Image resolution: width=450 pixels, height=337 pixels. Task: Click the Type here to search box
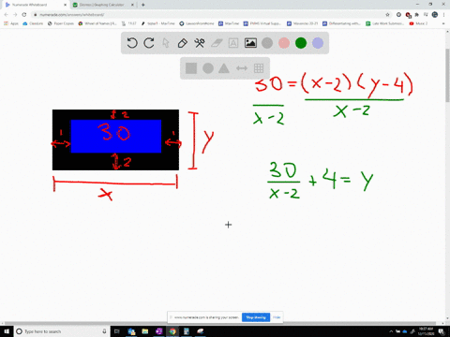(62, 331)
